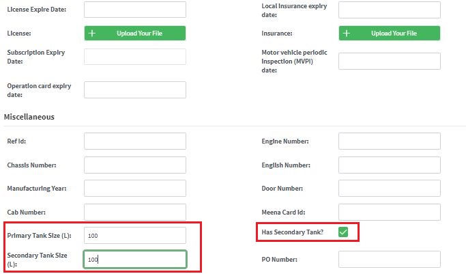
Task: Click the Chassis Number input
Action: pyautogui.click(x=135, y=165)
